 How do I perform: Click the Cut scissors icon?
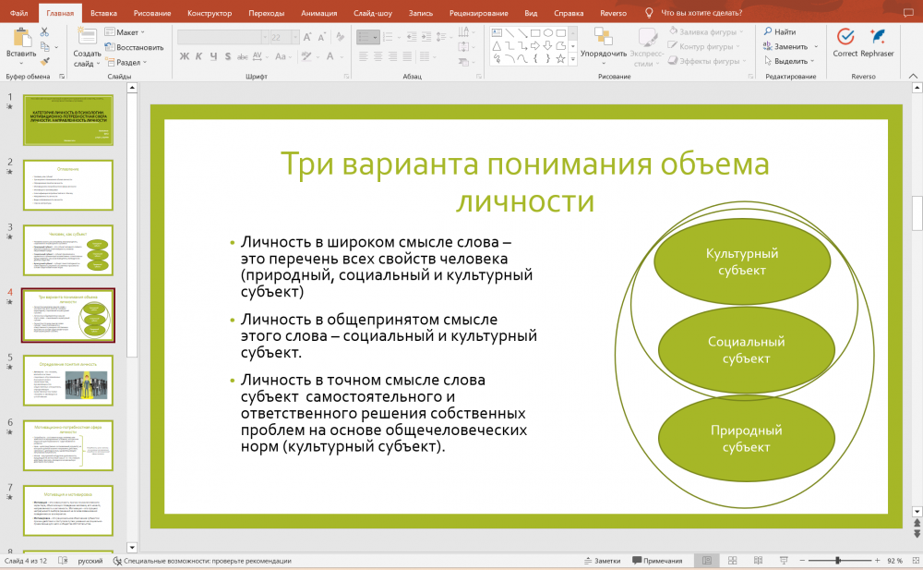[x=43, y=32]
